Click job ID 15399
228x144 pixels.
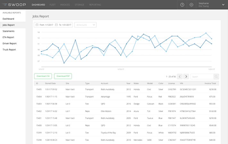click(39, 133)
